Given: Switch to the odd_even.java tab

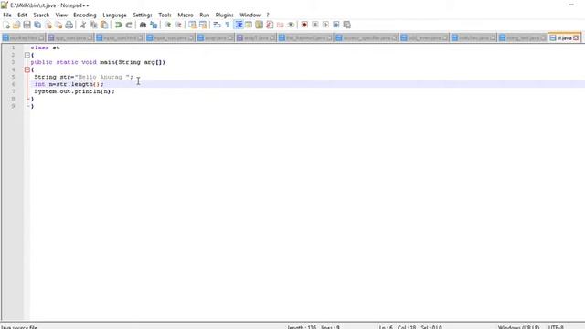Looking at the screenshot, I should click(424, 37).
